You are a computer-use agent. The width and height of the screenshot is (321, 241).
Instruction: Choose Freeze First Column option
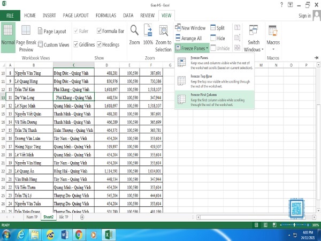tap(215, 100)
